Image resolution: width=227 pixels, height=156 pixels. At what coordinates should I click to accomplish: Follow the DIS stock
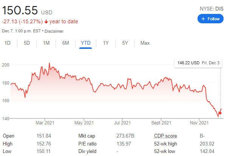[210, 19]
